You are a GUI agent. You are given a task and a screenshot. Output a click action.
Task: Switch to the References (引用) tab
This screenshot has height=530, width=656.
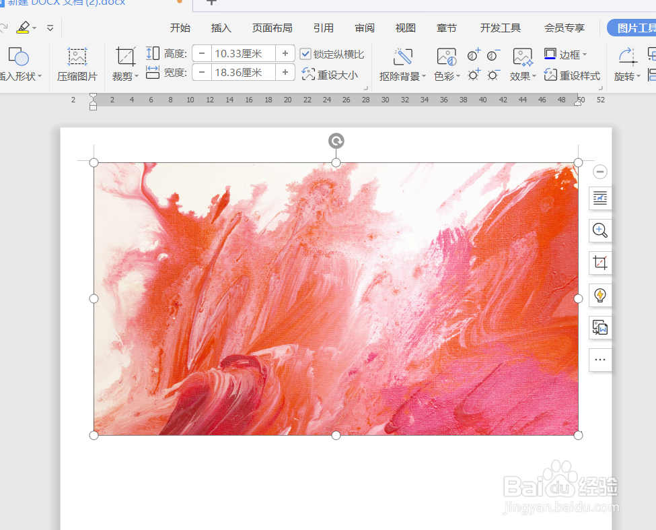click(x=324, y=28)
